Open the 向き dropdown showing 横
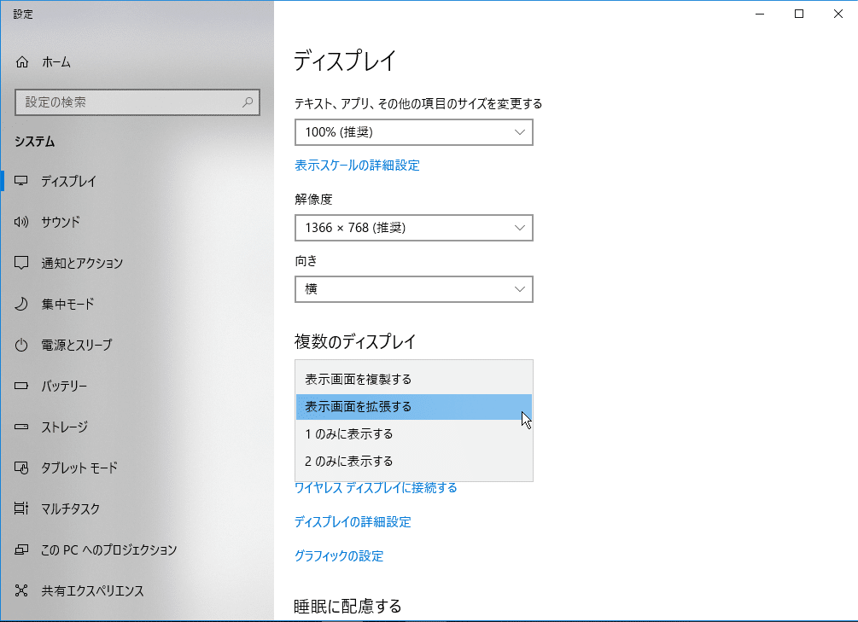 click(x=413, y=289)
